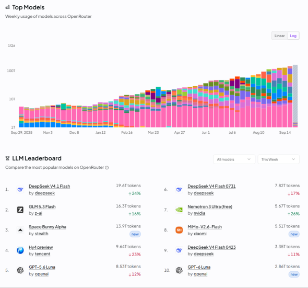
Task: Click the 23% decrease for Hy4 preview
Action: click(135, 255)
